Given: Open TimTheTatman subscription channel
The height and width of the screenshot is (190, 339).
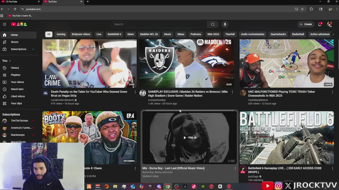Looking at the screenshot, I should pos(18,121).
